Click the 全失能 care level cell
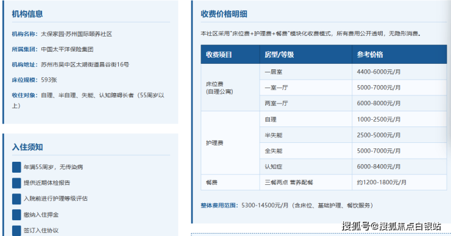The height and width of the screenshot is (236, 451). [x=306, y=151]
